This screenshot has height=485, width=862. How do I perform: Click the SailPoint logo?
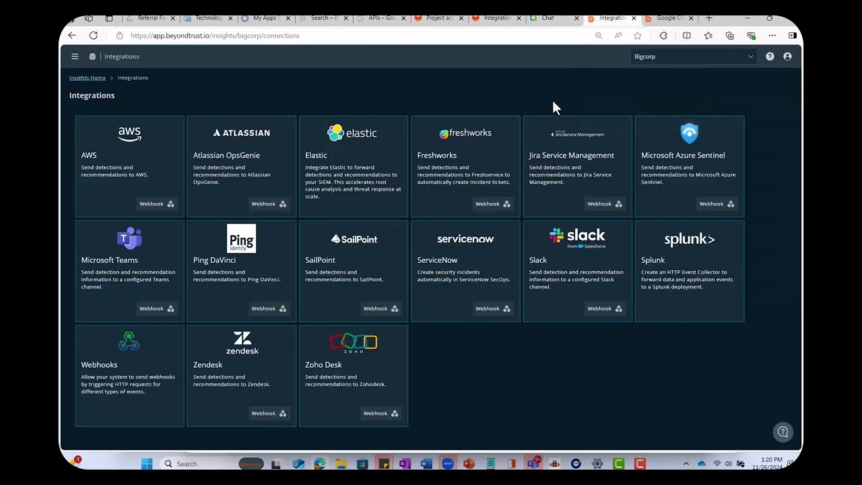click(354, 238)
